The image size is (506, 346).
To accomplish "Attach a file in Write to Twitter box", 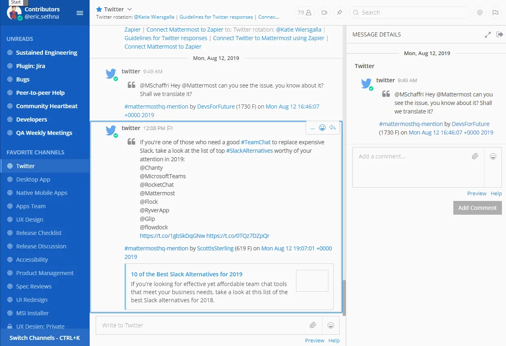I will pos(313,325).
